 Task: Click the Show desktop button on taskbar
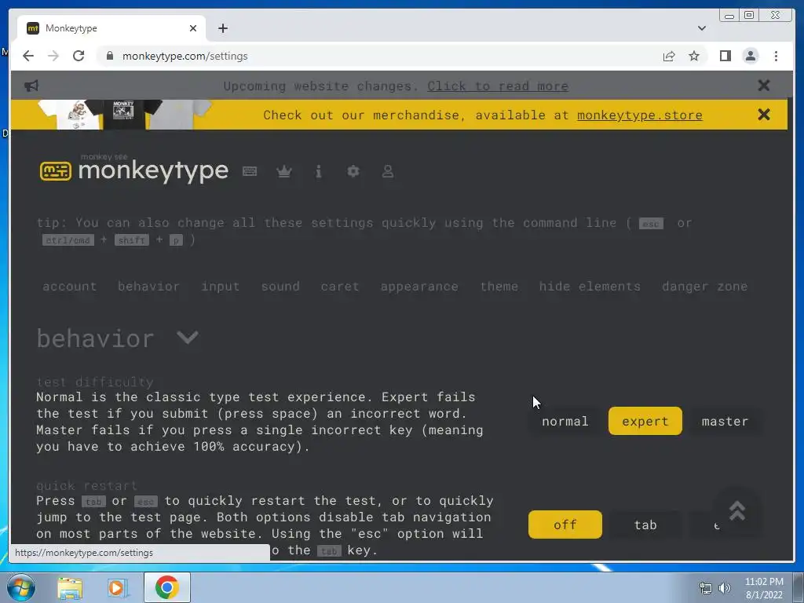799,587
